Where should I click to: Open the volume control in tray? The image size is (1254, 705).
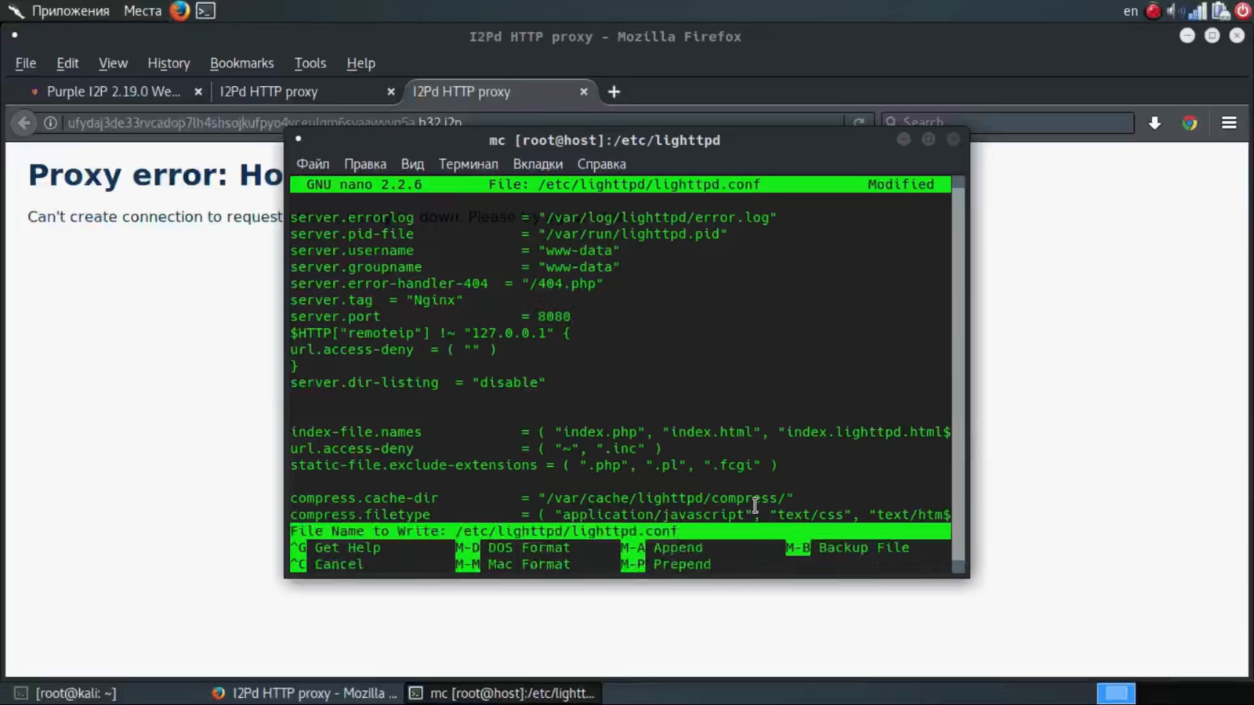click(1174, 11)
